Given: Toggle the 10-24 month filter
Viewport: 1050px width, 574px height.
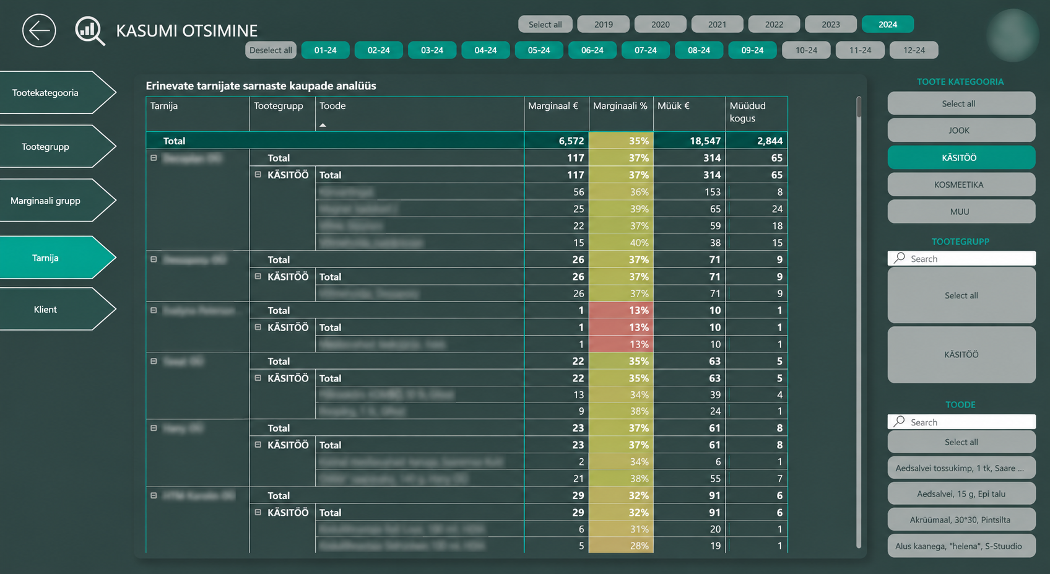Looking at the screenshot, I should click(806, 50).
